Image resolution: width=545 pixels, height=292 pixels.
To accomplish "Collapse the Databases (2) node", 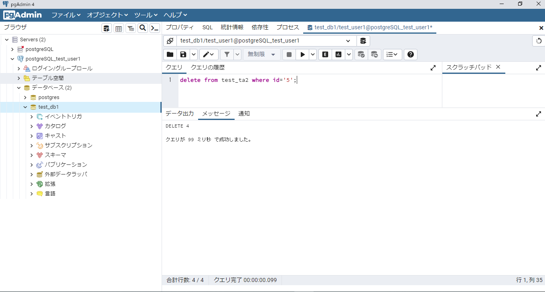I will (x=19, y=88).
